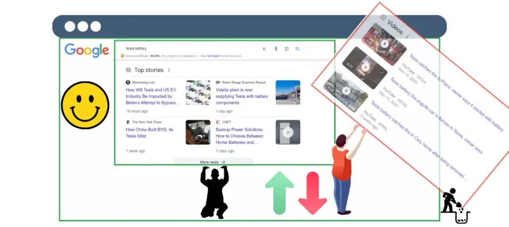
Task: Click the magnifying glass search icon
Action: coord(297,49)
